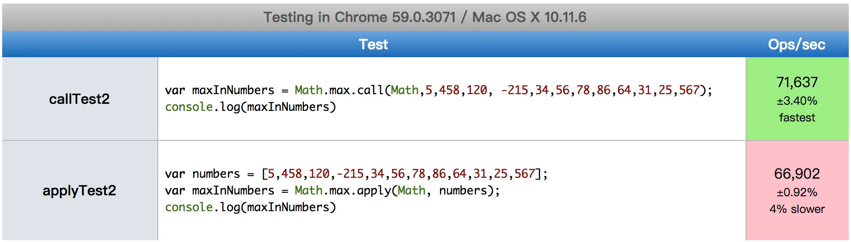Select the applyTest2 test name
The height and width of the screenshot is (242, 851).
79,191
